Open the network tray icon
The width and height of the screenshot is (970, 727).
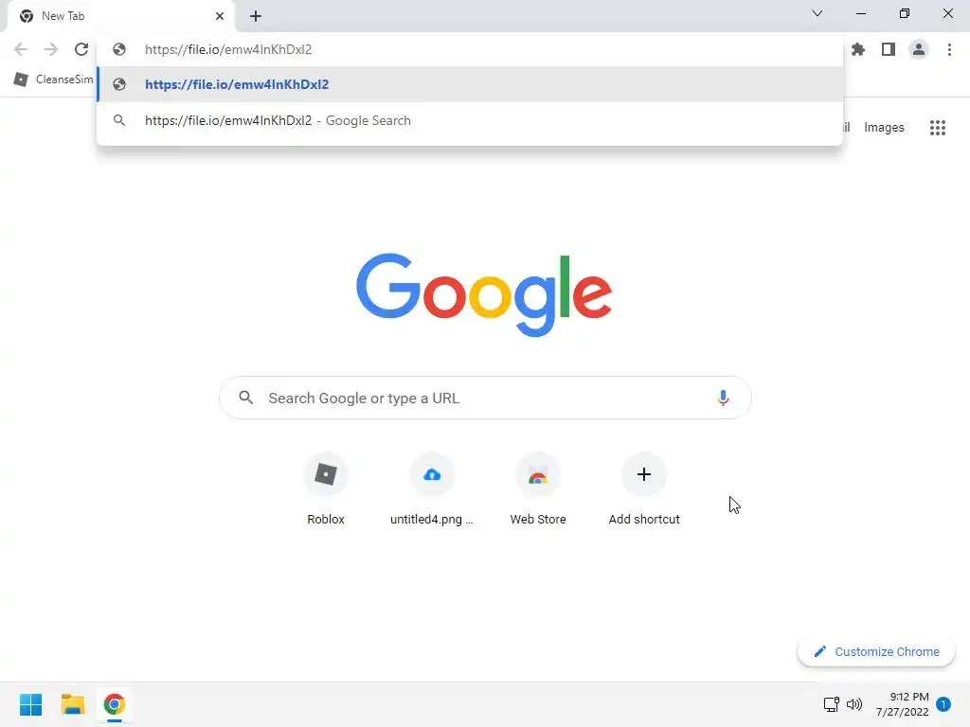click(x=831, y=704)
